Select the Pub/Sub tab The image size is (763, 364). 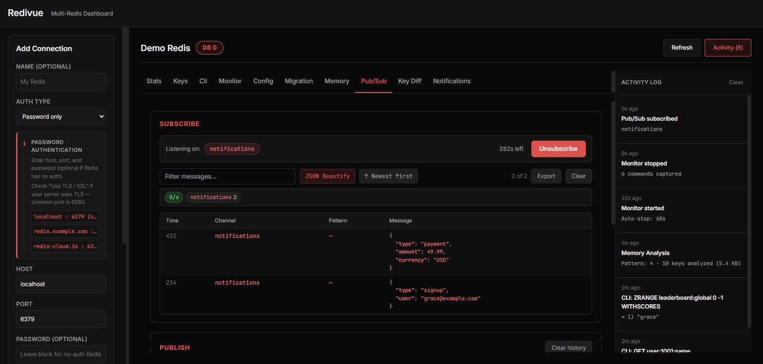click(x=374, y=81)
